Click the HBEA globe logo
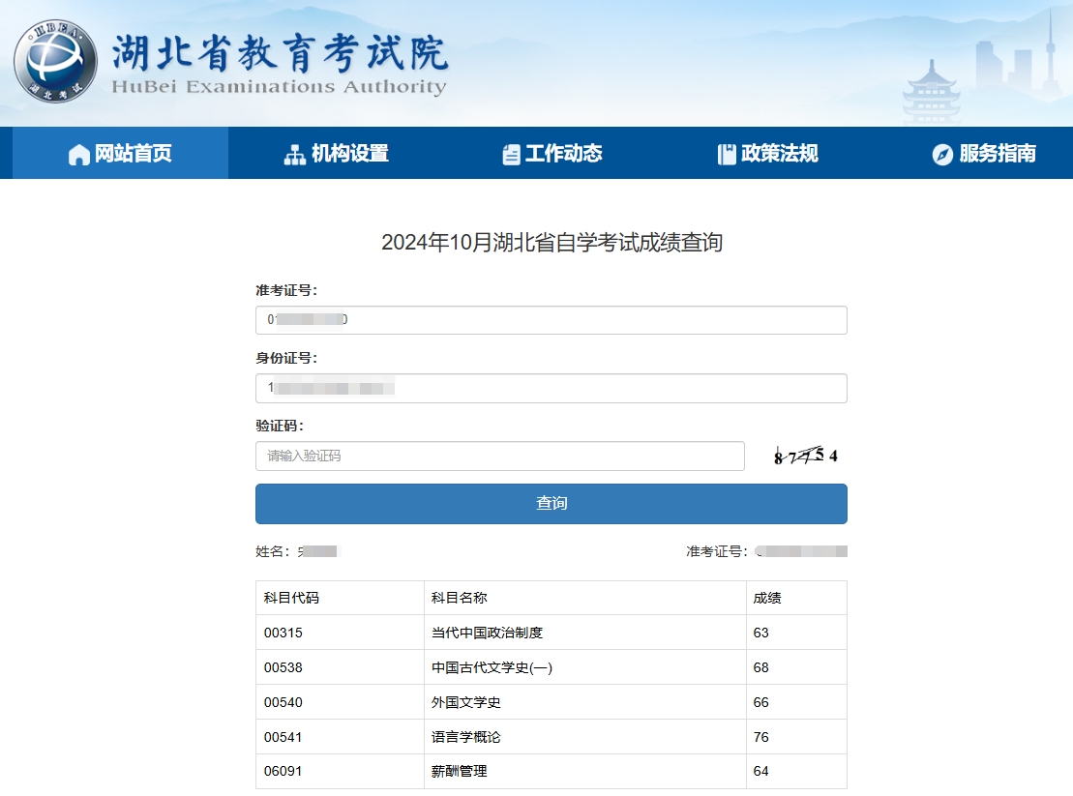This screenshot has width=1073, height=796. point(55,61)
